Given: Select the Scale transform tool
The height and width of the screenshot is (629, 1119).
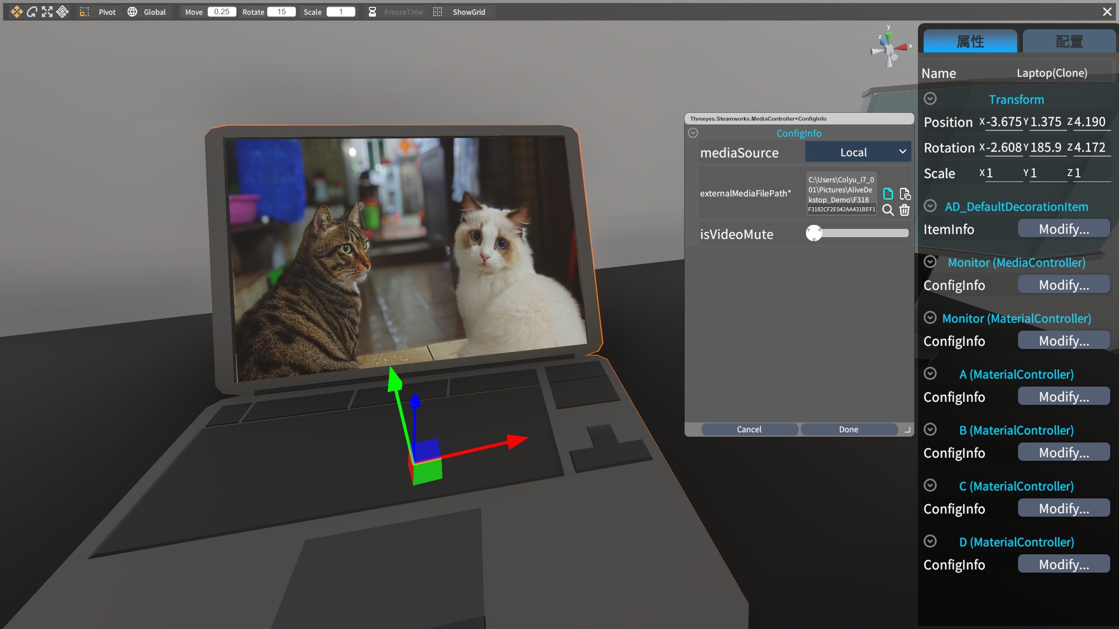Looking at the screenshot, I should tap(47, 12).
